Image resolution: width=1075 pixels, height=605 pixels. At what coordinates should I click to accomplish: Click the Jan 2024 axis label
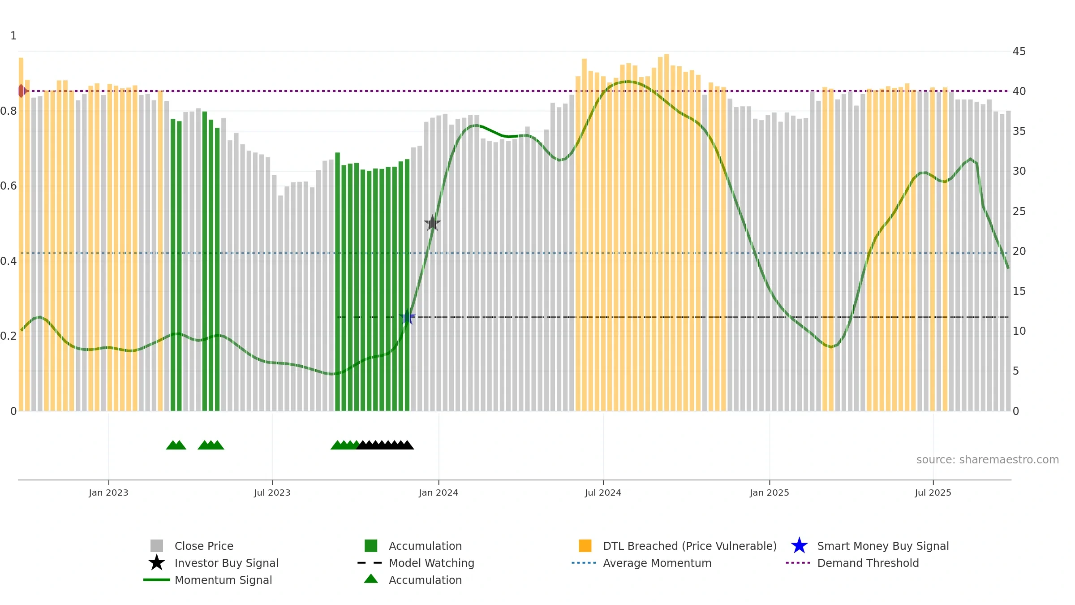(438, 493)
